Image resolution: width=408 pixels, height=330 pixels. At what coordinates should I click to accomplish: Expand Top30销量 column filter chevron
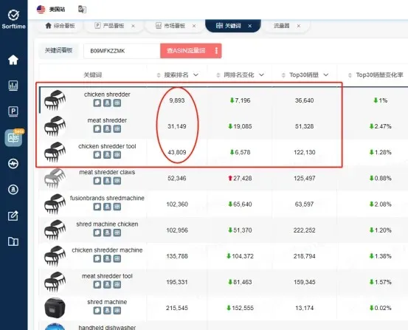[326, 75]
